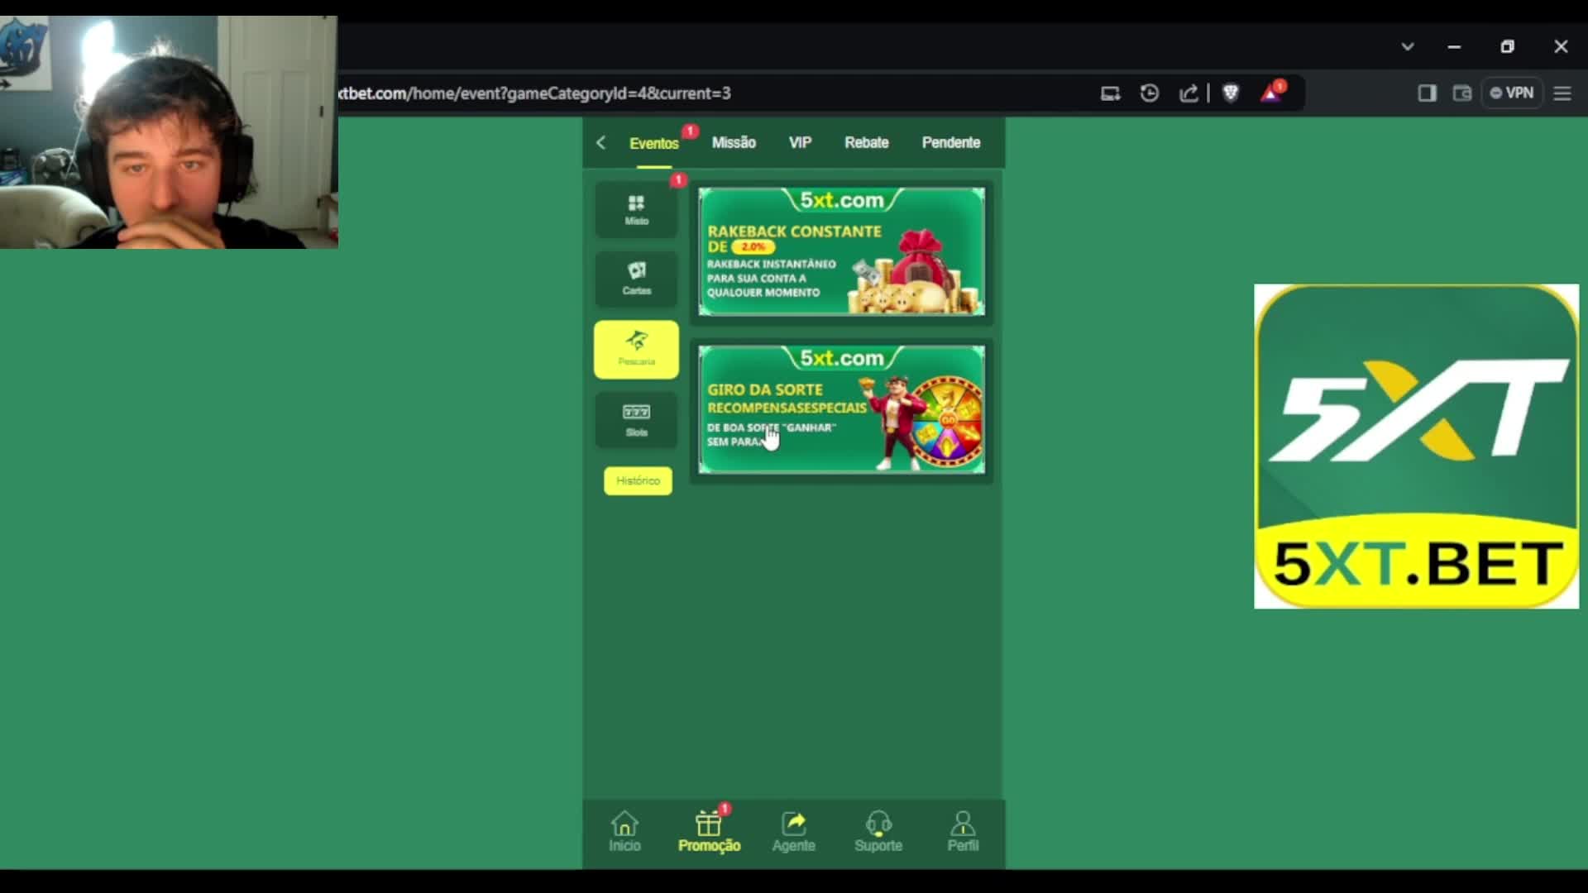The width and height of the screenshot is (1588, 893).
Task: Switch to the Missão tab
Action: pos(734,142)
